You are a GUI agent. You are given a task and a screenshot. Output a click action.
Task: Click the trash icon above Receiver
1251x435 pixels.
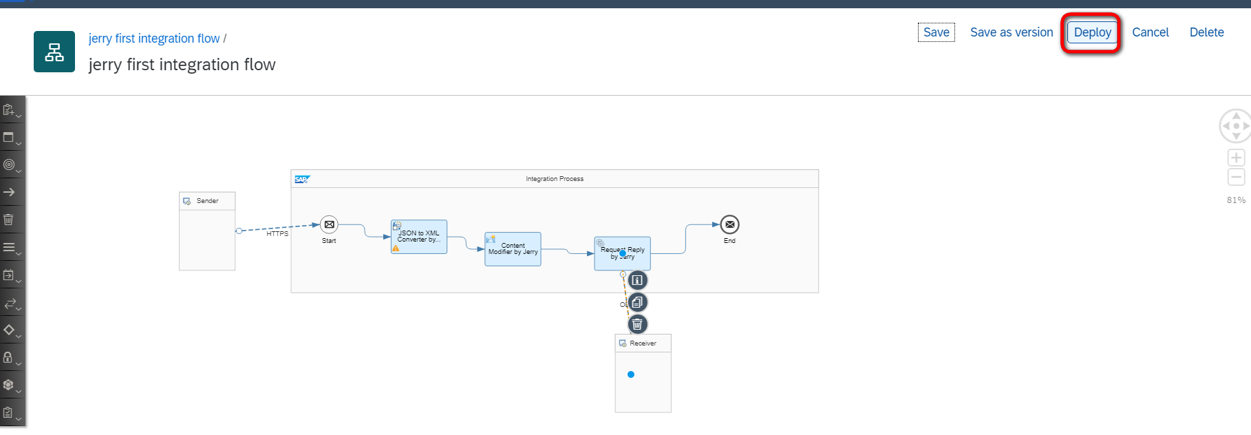(x=637, y=324)
